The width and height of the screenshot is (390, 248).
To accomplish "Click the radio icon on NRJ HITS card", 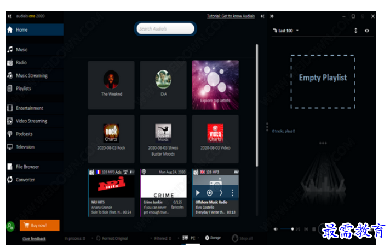I will 92,172.
